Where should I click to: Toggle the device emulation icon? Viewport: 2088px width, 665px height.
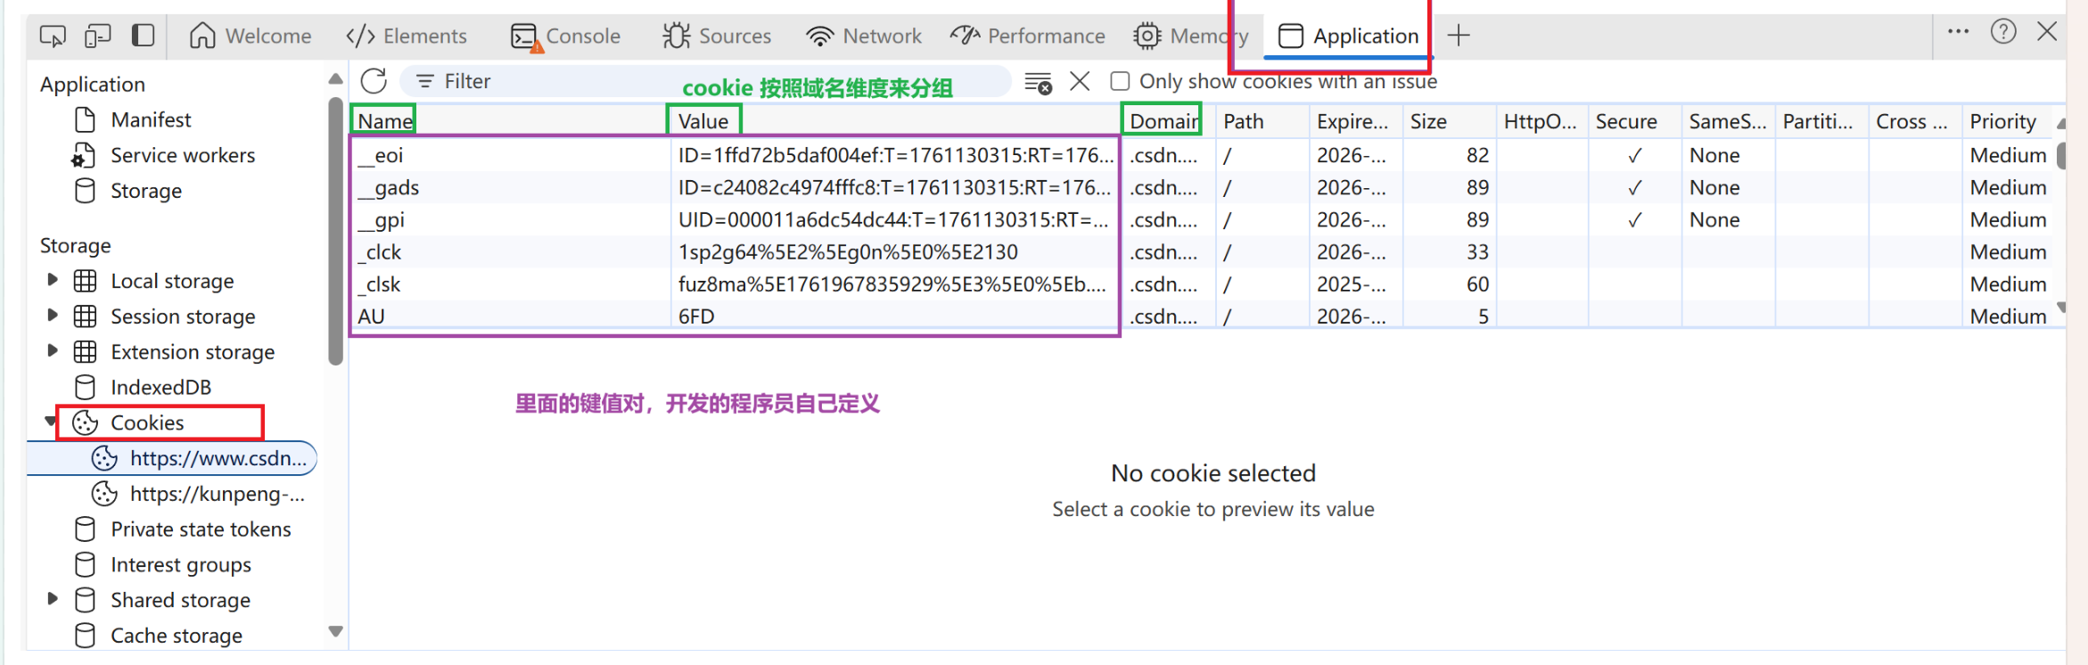(x=97, y=36)
